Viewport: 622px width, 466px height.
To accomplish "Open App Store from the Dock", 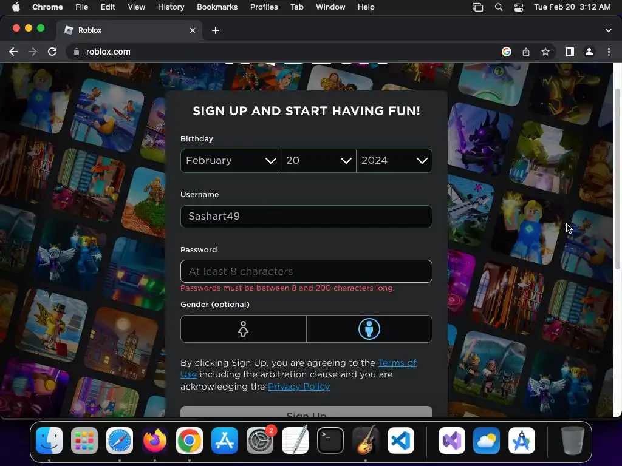I will [225, 441].
